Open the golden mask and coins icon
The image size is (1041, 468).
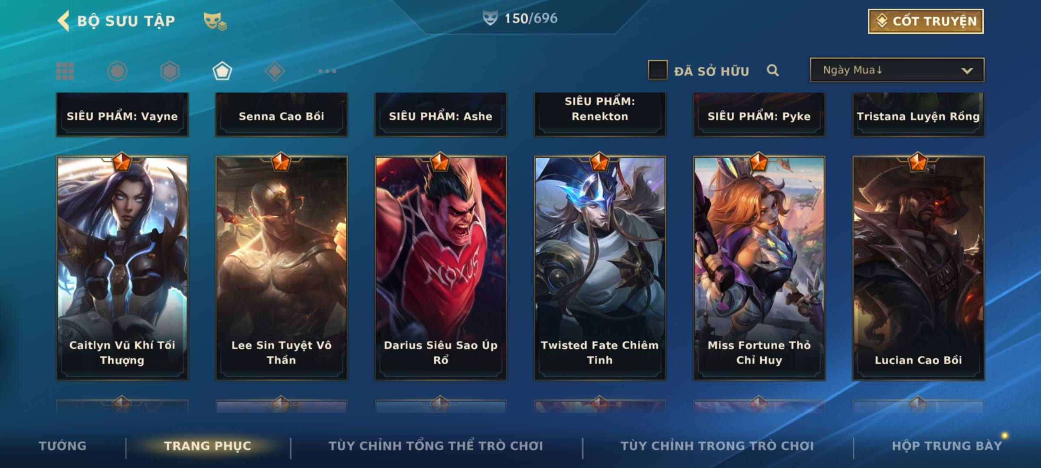tap(215, 21)
